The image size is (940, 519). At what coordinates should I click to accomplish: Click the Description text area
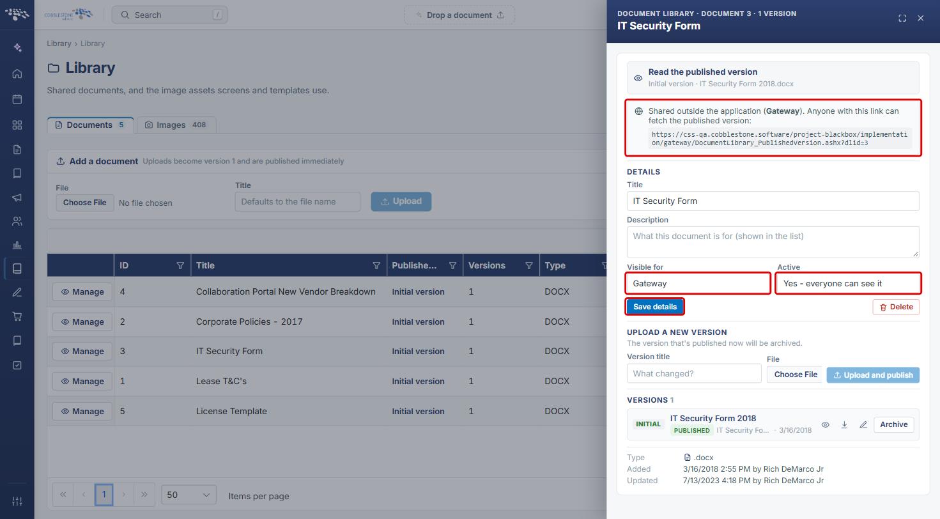tap(773, 242)
